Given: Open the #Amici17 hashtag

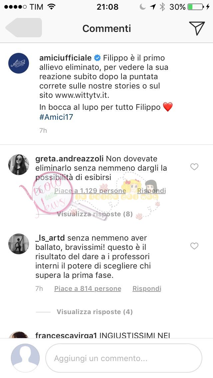Looking at the screenshot, I should click(x=56, y=117).
